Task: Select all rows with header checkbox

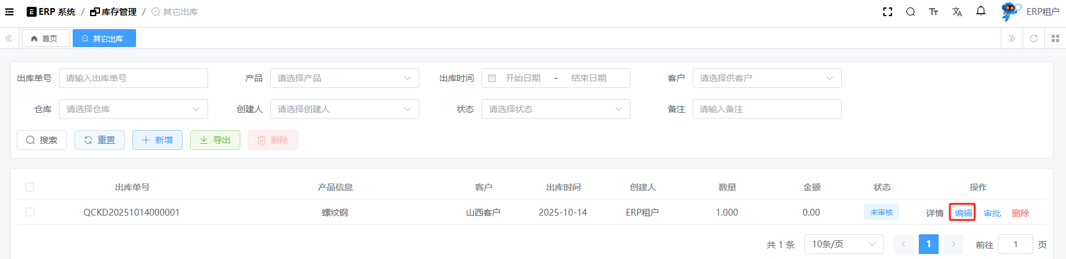Action: tap(30, 187)
